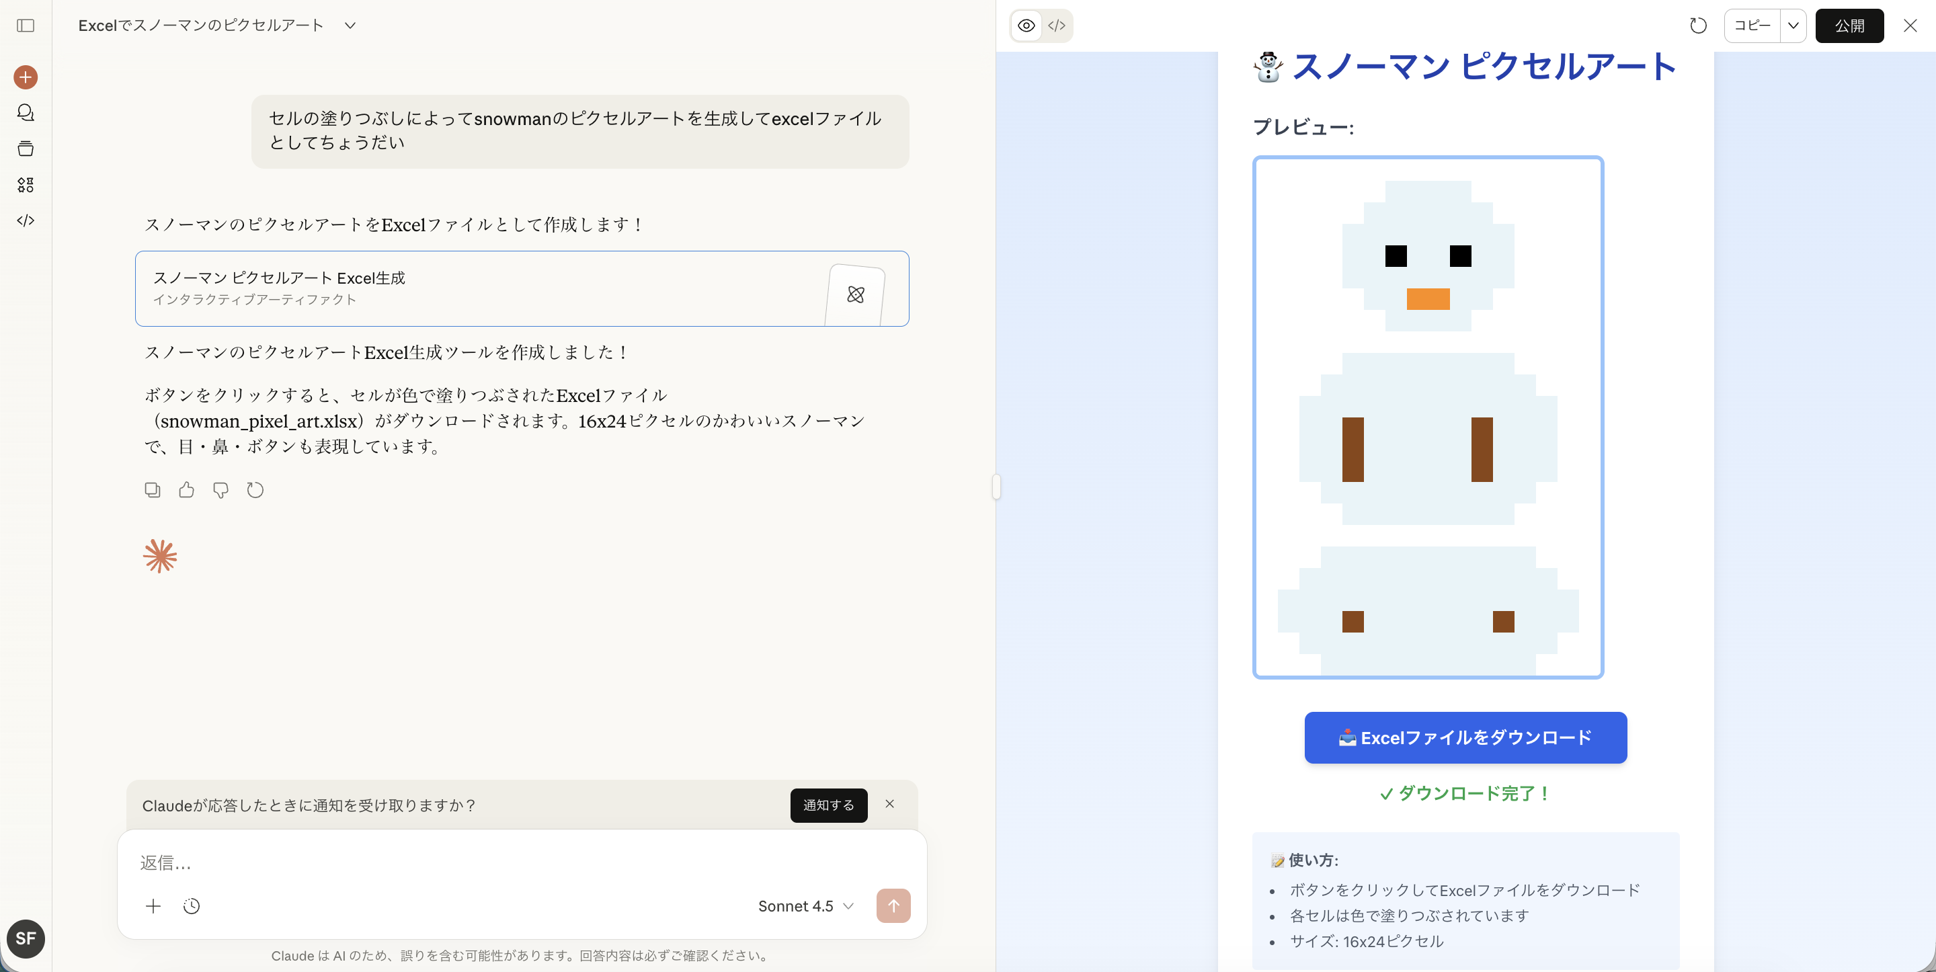Switch artifact to preview eye view
This screenshot has height=972, width=1936.
click(x=1026, y=26)
